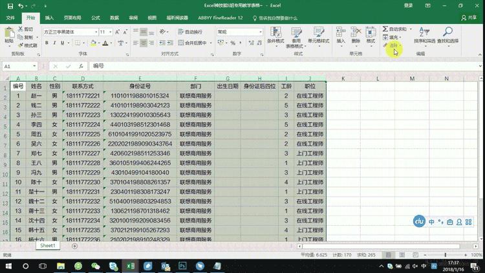This screenshot has width=485, height=273.
Task: Switch to the Insert (插入) tab
Action: (50, 18)
